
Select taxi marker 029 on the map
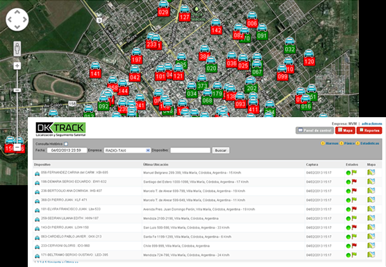coord(163,8)
